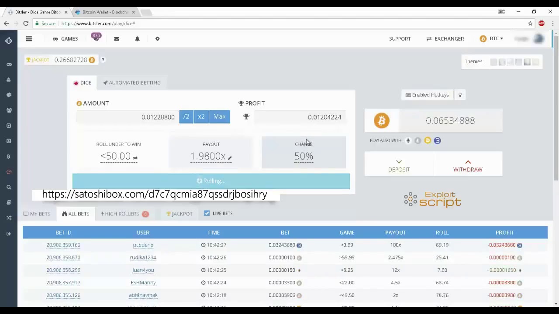Open the Support link
559x314 pixels.
coord(400,39)
